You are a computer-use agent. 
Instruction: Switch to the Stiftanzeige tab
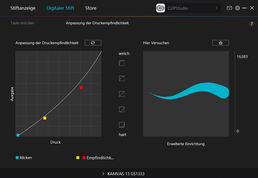coord(23,8)
